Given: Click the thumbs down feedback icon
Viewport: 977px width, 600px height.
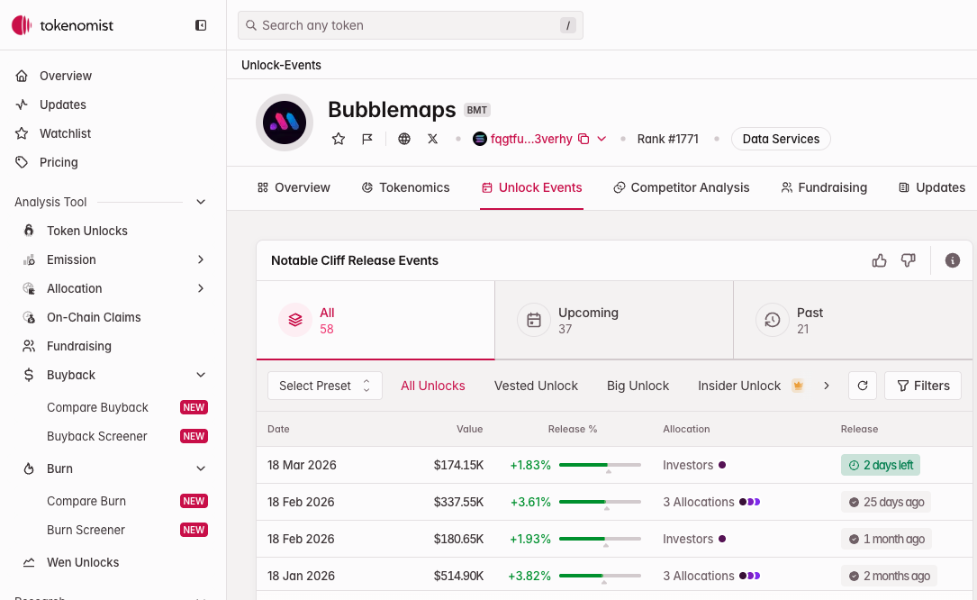Looking at the screenshot, I should [908, 260].
